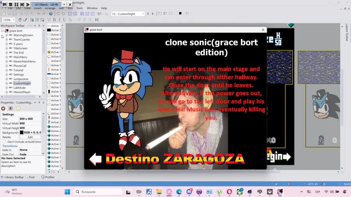Click next frame button in floating bar

click(22, 4)
